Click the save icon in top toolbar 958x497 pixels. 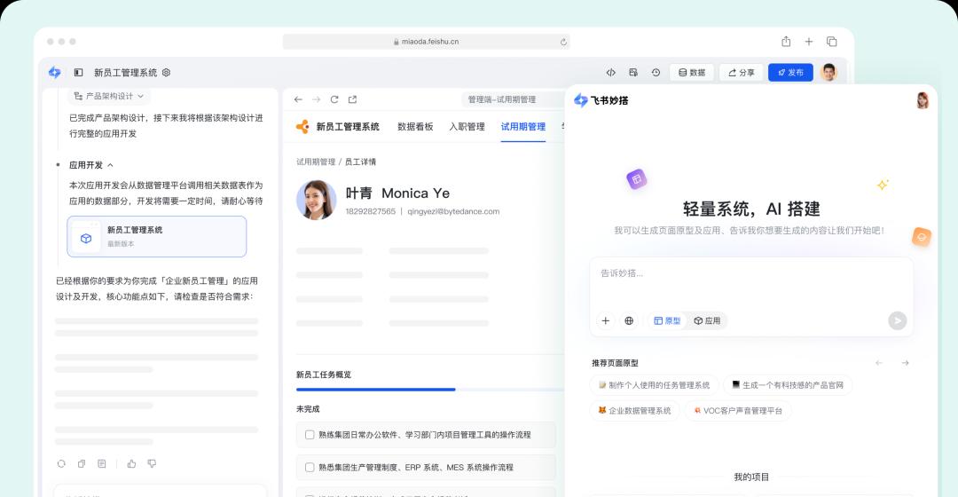[x=633, y=72]
